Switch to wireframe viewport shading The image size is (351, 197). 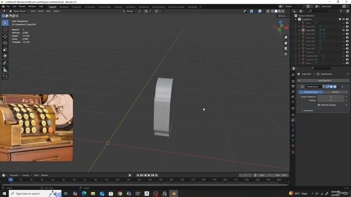coord(273,11)
